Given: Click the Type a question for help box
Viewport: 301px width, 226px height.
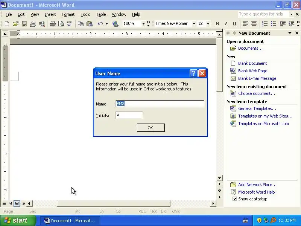Looking at the screenshot, I should tap(263, 14).
